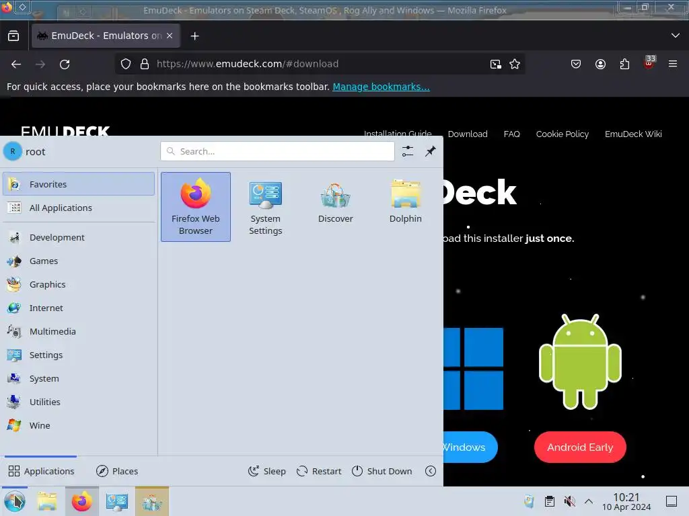Open Cookie Policy link

click(562, 134)
